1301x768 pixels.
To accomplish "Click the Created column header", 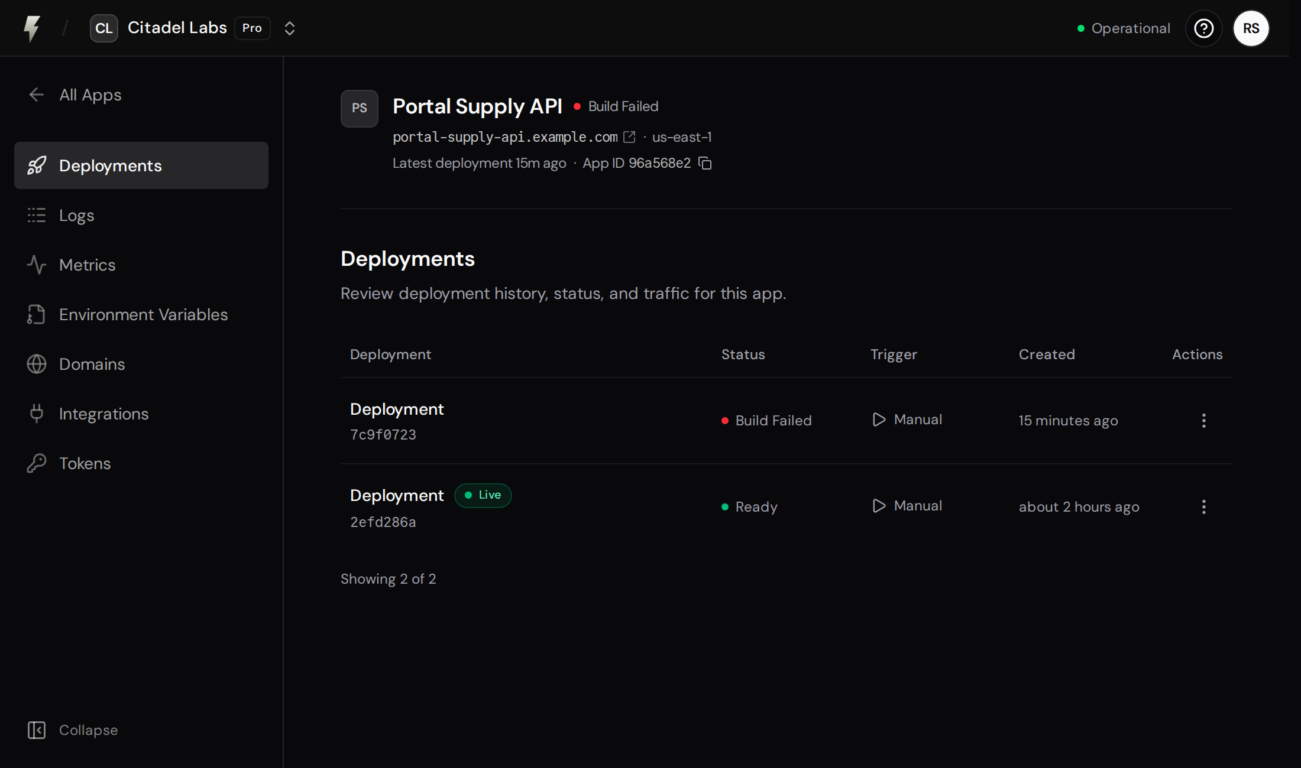I will [1047, 354].
